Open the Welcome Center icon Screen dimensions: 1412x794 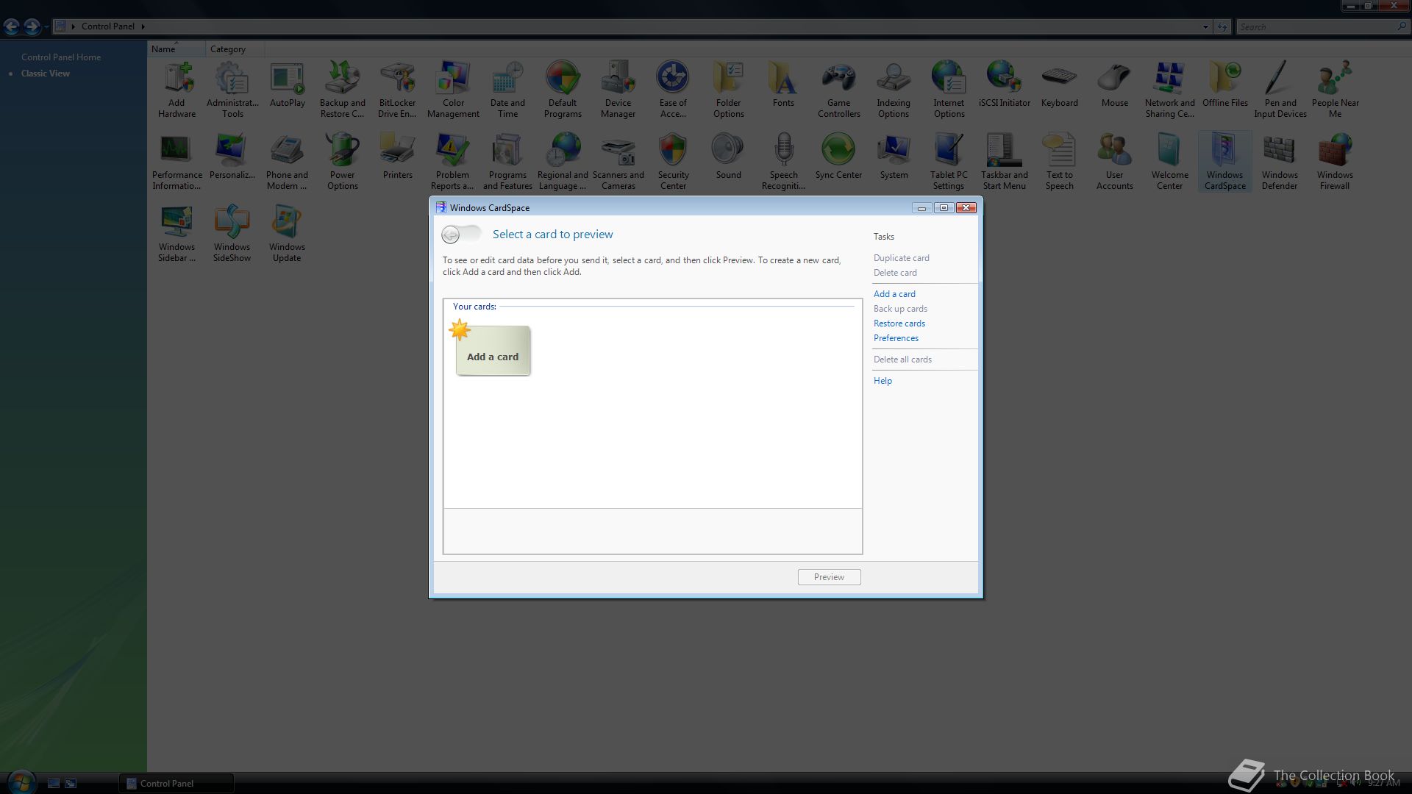(1169, 162)
